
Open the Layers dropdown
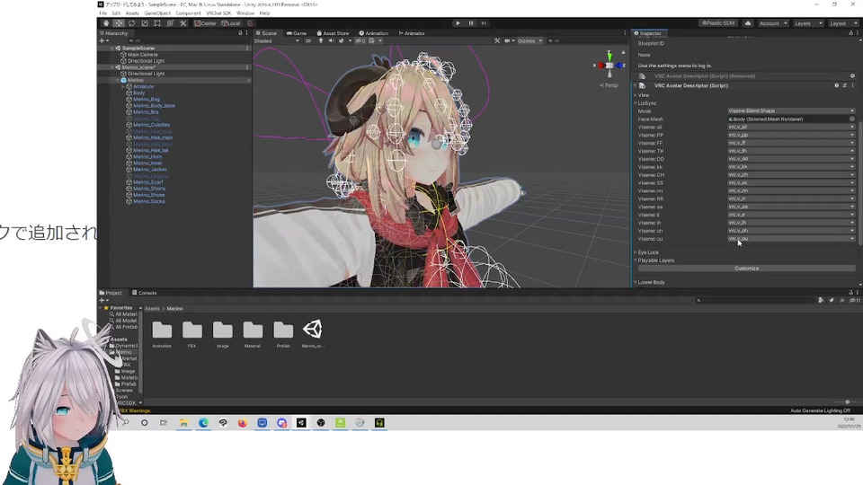pos(808,23)
